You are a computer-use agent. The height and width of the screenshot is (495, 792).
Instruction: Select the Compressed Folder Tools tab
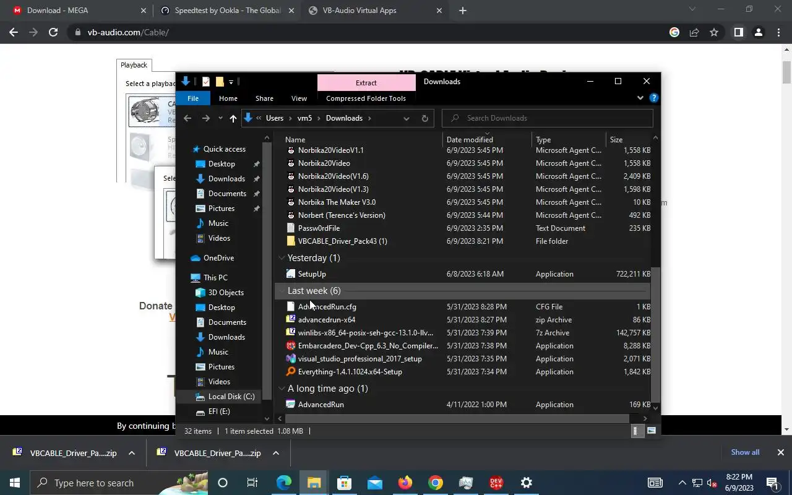(x=366, y=98)
